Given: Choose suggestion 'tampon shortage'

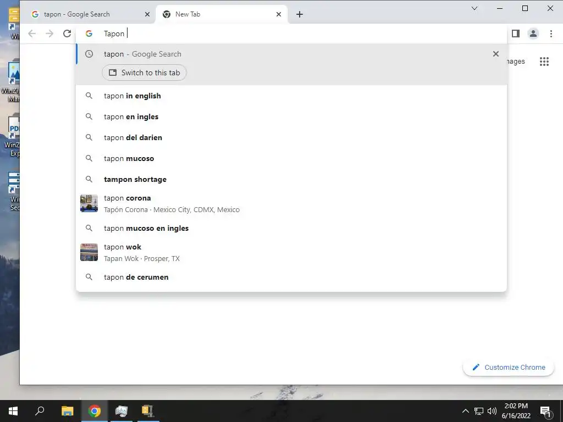Looking at the screenshot, I should pos(291,179).
